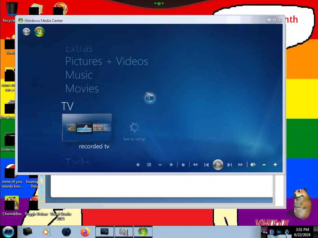Select Pictures + Videos category
The width and height of the screenshot is (318, 238).
(107, 61)
